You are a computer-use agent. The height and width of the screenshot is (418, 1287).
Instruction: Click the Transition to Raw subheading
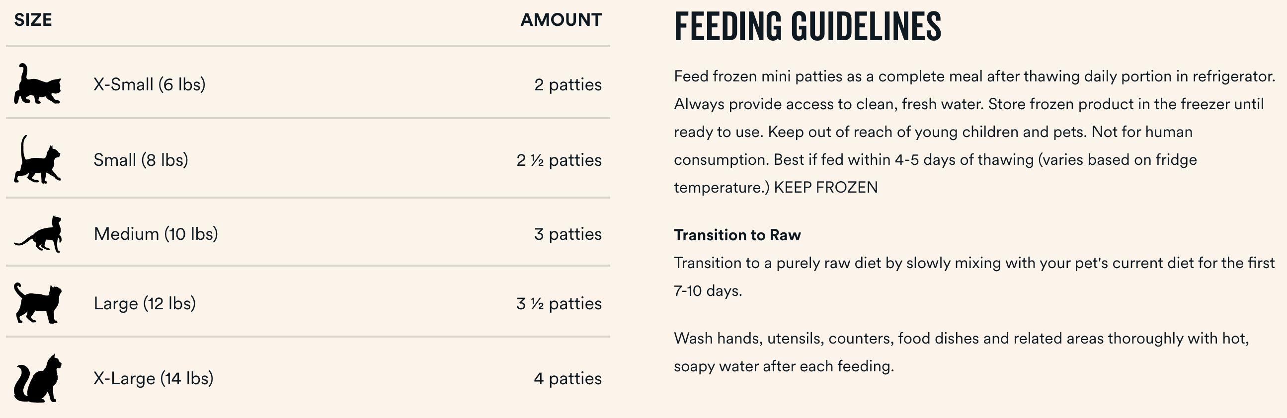point(737,235)
